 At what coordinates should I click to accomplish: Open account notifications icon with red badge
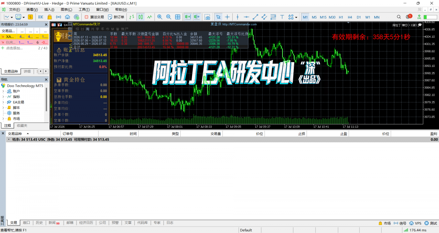click(409, 17)
